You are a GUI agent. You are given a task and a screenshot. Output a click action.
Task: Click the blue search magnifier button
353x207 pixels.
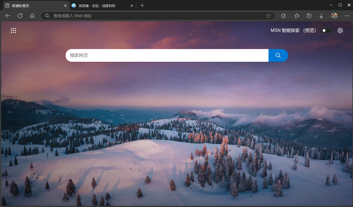[278, 55]
